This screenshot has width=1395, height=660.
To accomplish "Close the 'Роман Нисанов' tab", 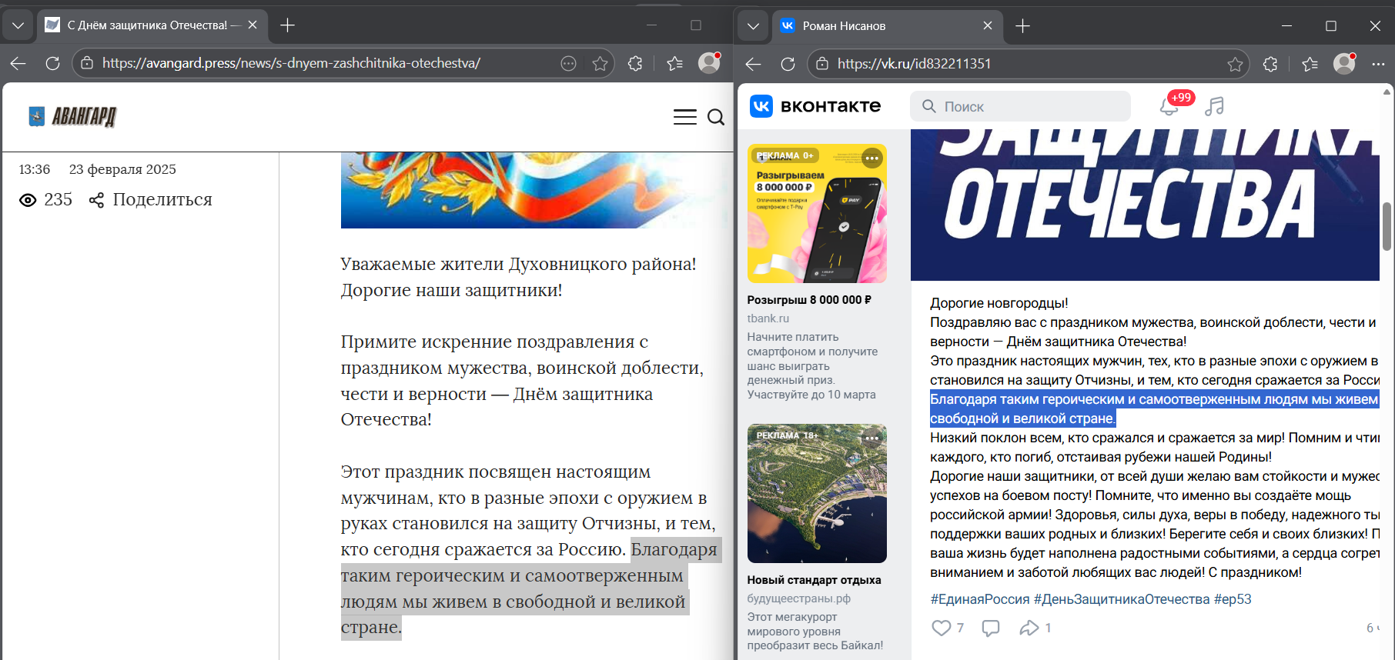I will (988, 26).
